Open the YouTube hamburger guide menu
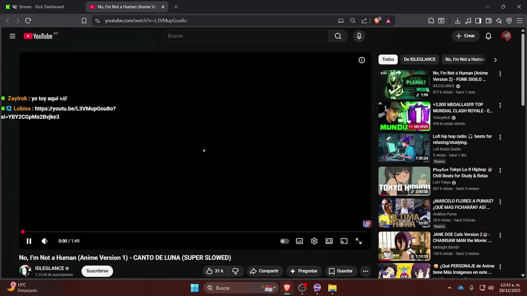This screenshot has height=296, width=527. tap(12, 36)
